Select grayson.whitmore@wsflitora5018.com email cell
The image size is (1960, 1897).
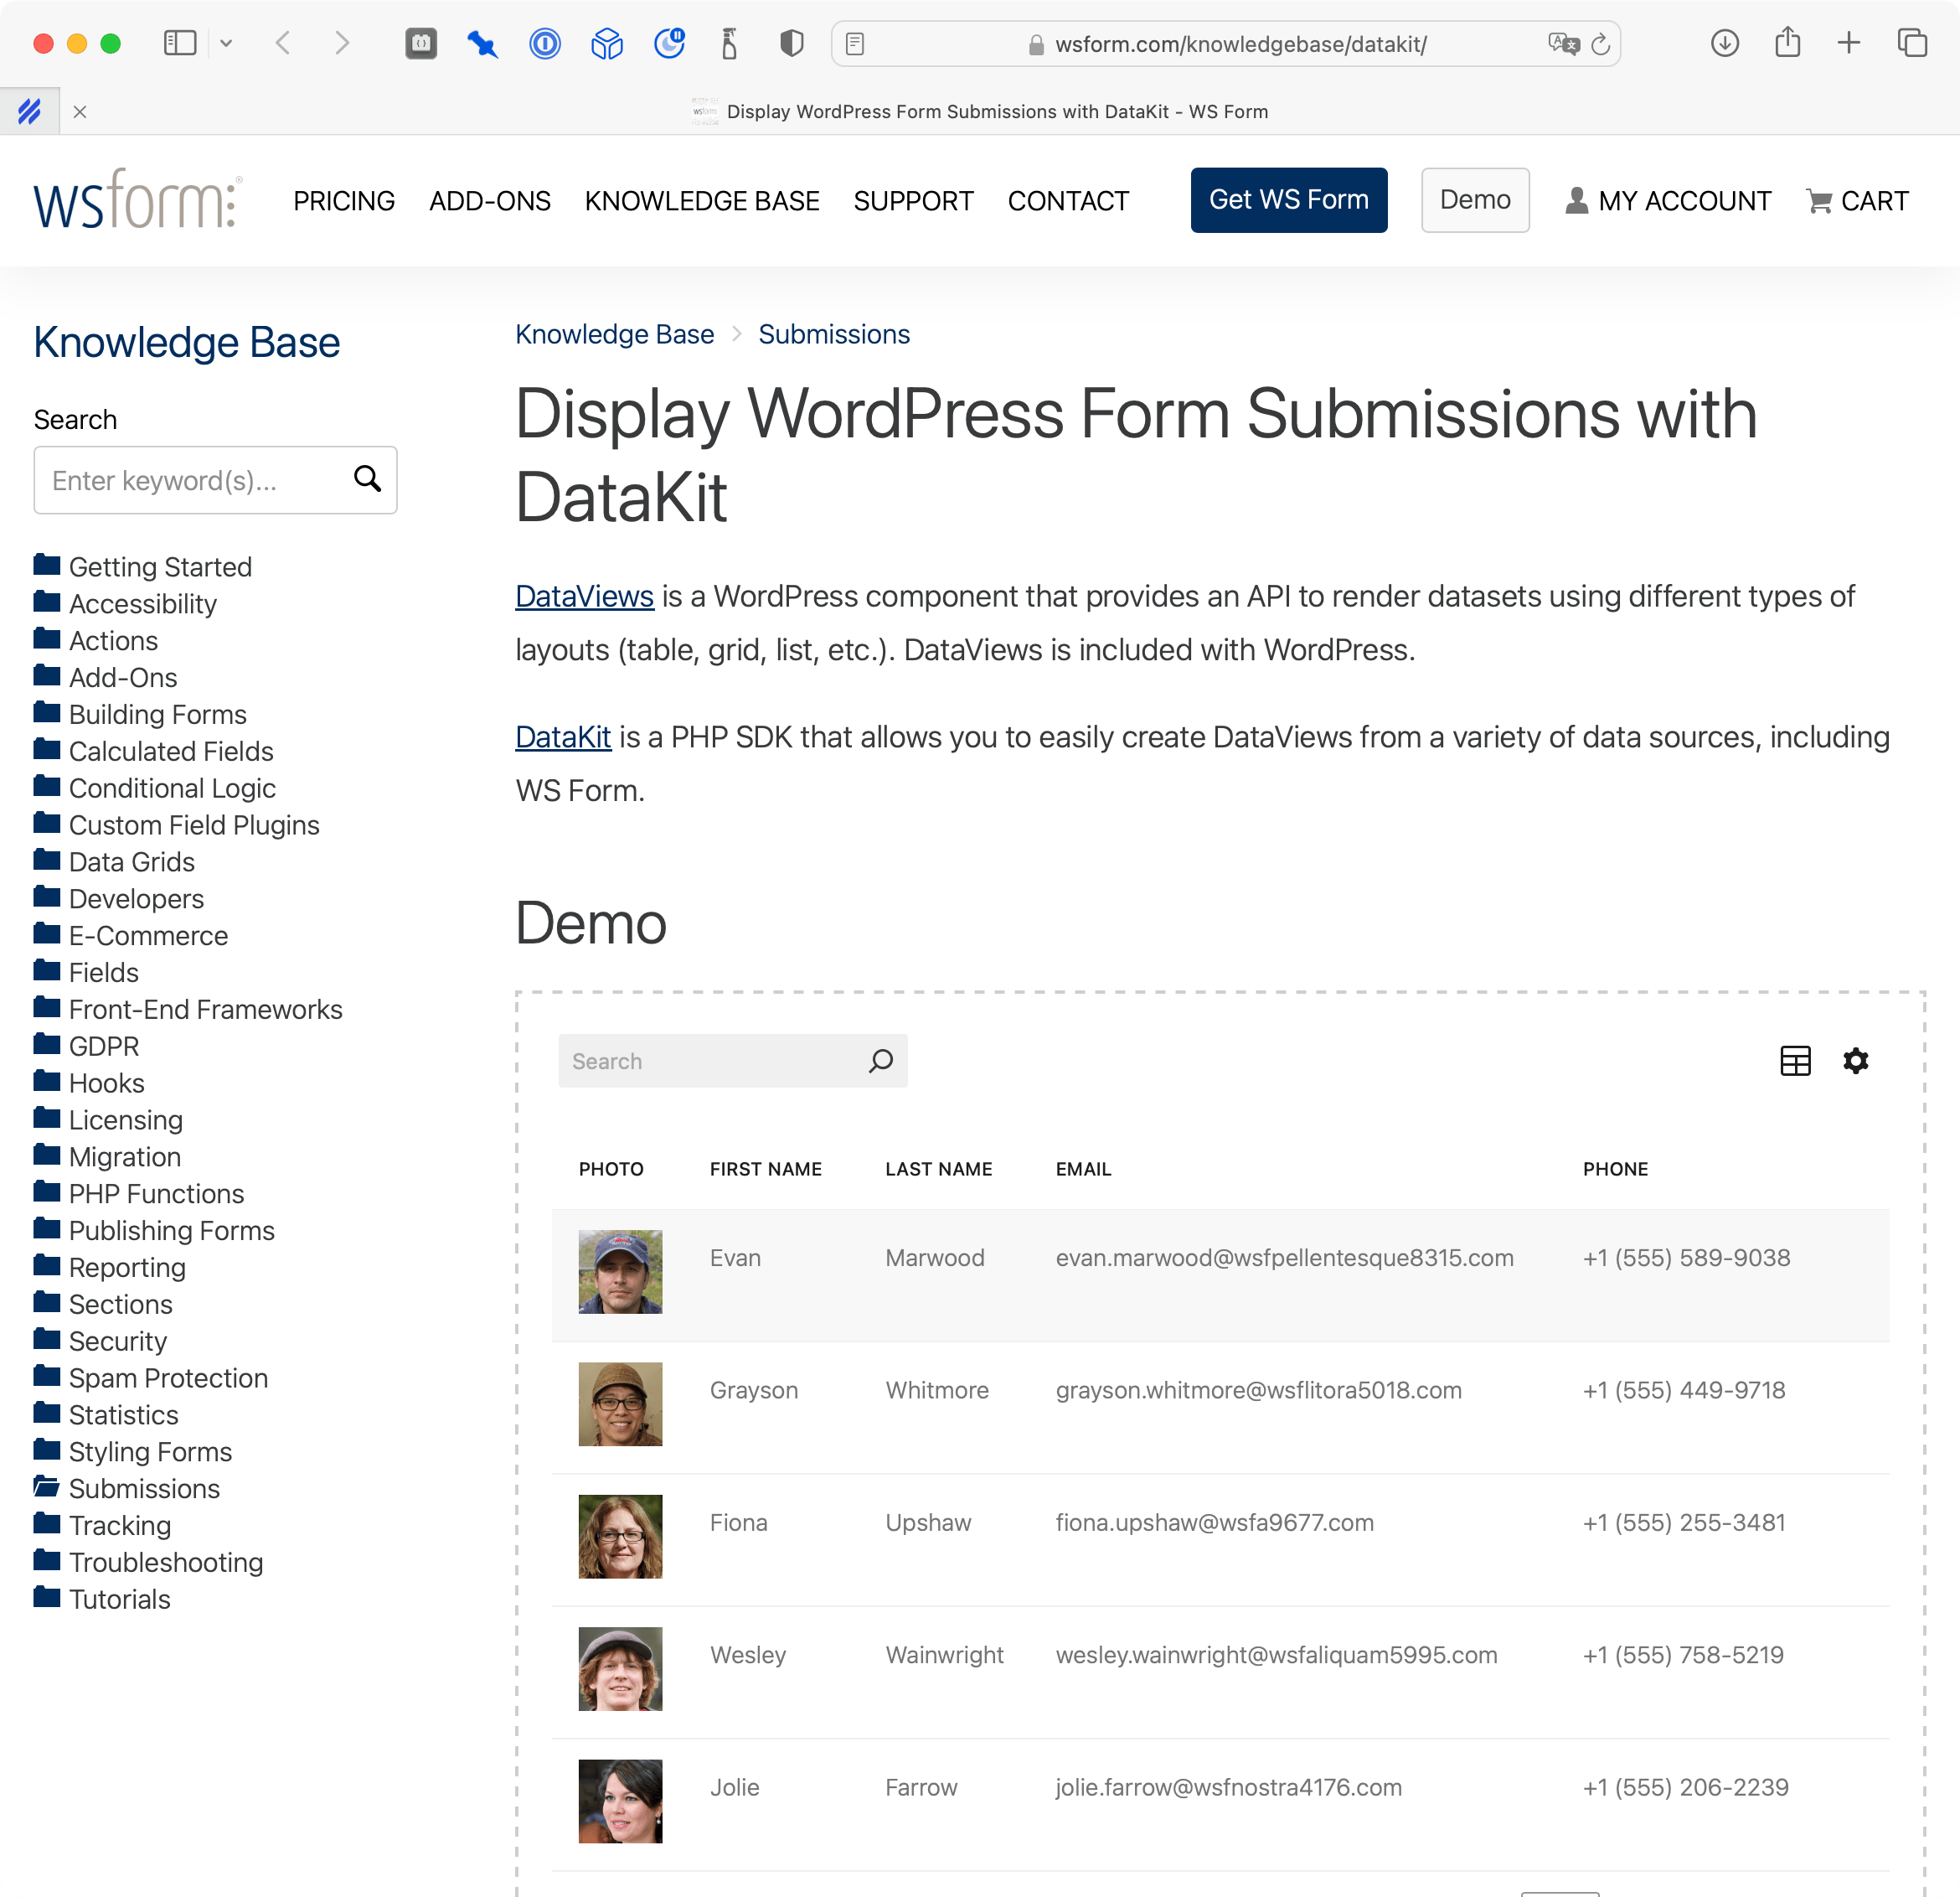pos(1258,1390)
